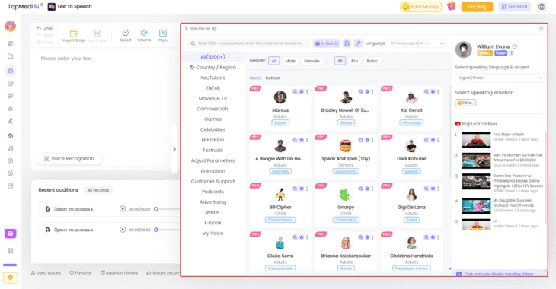Open the Volume control icon
The image size is (556, 289).
[x=144, y=36]
